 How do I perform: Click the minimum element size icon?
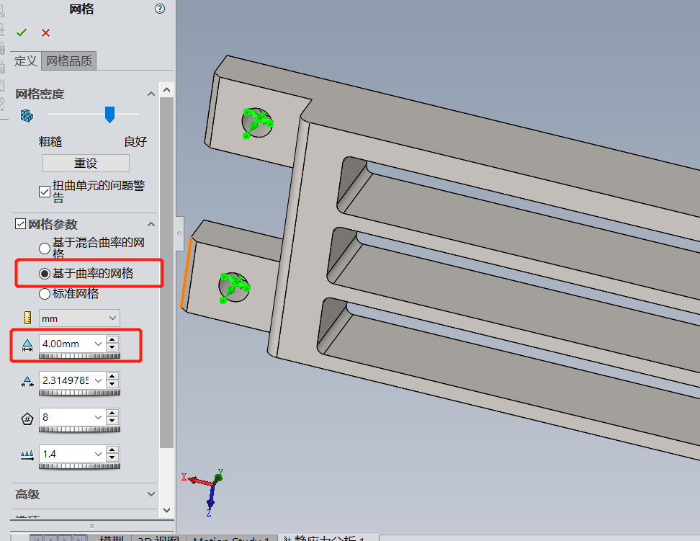pos(27,382)
